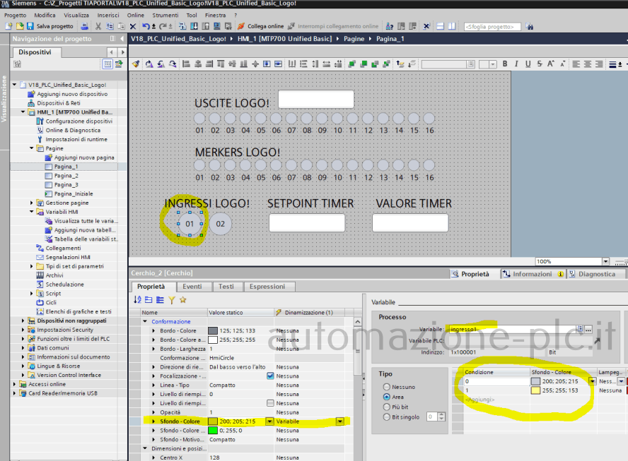Select the circle labeled 02 on canvas

click(220, 224)
